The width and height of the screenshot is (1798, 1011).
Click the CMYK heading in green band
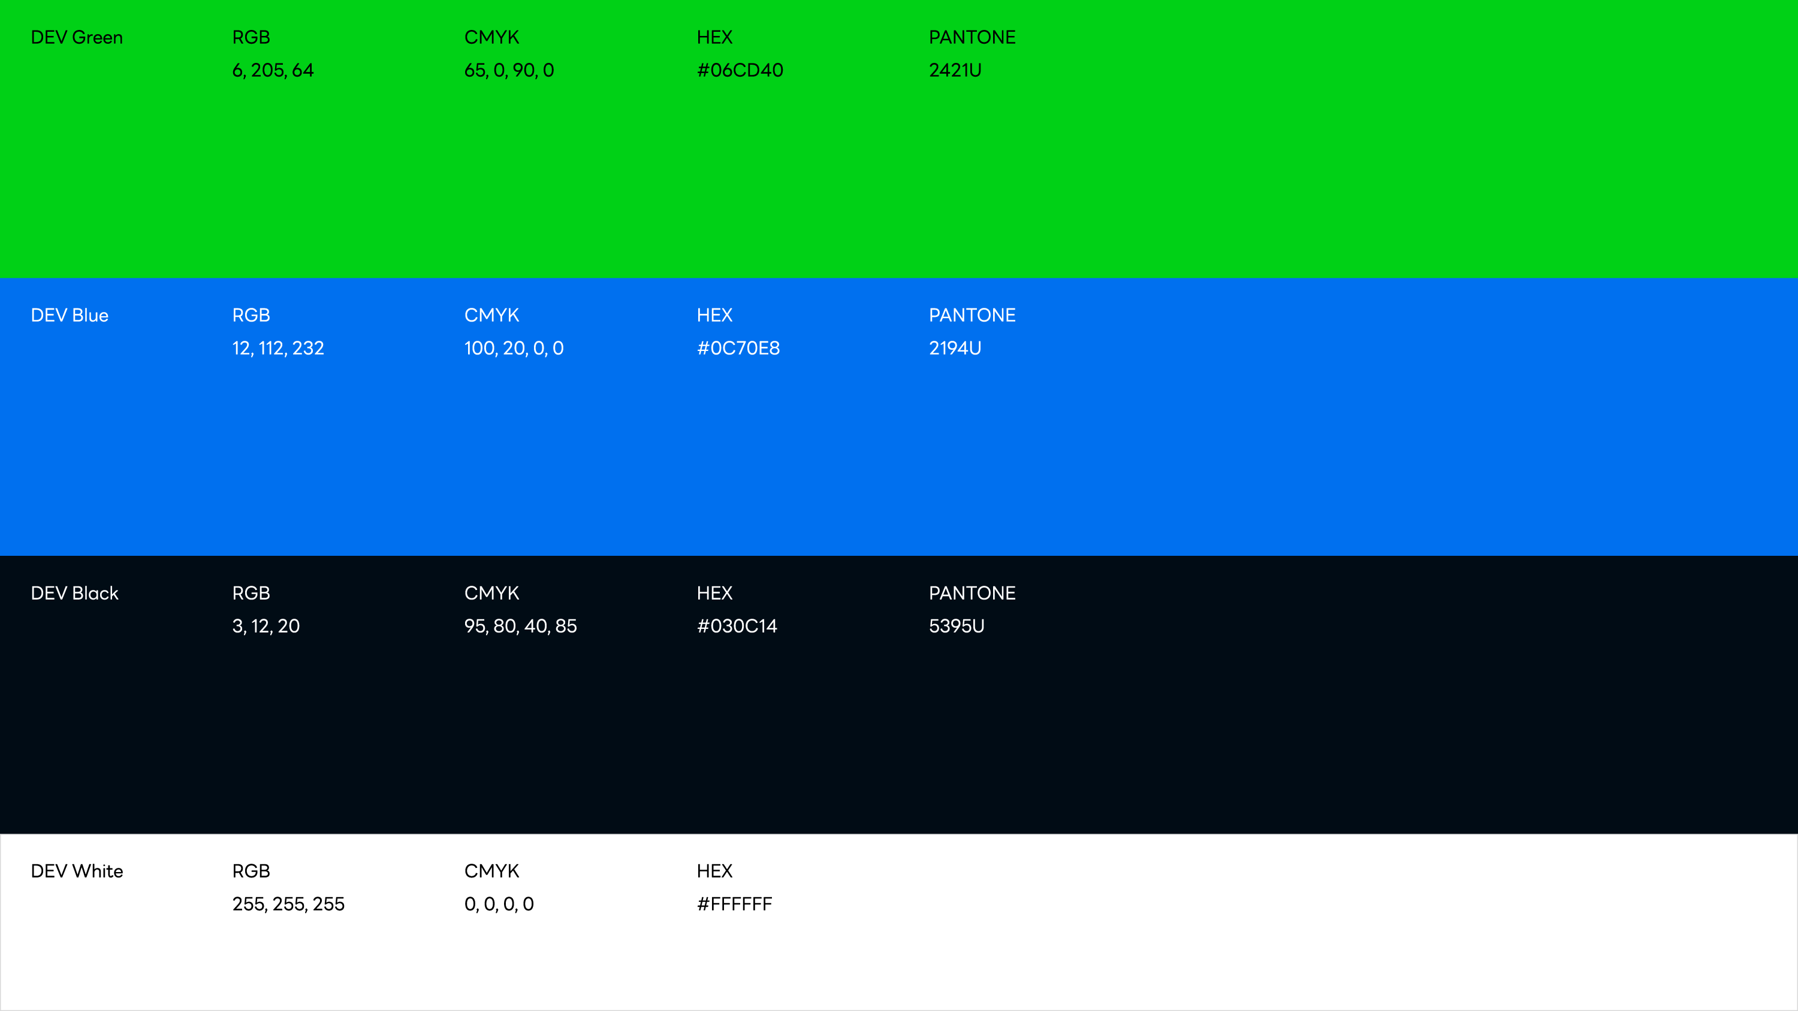click(x=491, y=38)
